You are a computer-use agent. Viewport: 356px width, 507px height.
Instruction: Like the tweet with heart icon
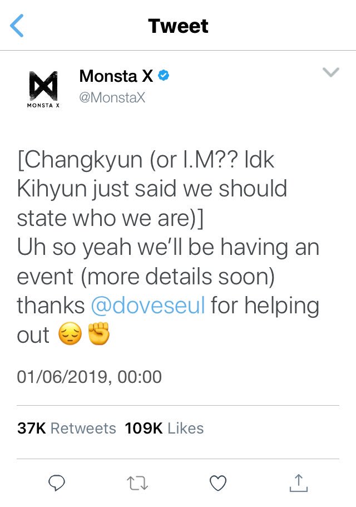(218, 483)
